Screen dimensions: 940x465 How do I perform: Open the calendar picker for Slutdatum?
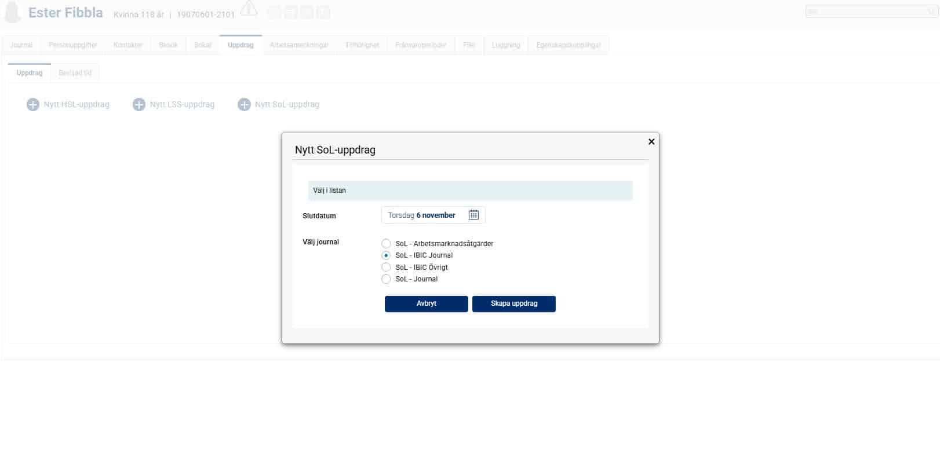(473, 215)
